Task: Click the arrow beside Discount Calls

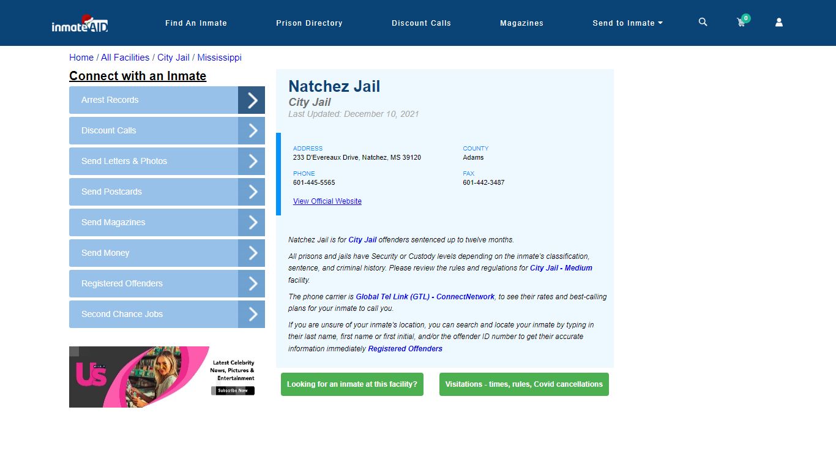Action: 252,130
